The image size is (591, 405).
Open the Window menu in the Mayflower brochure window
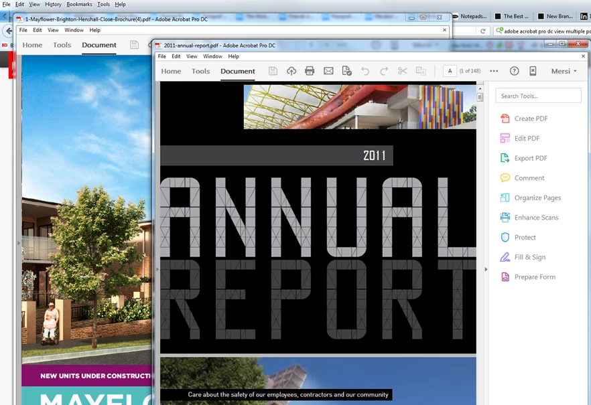click(x=74, y=30)
